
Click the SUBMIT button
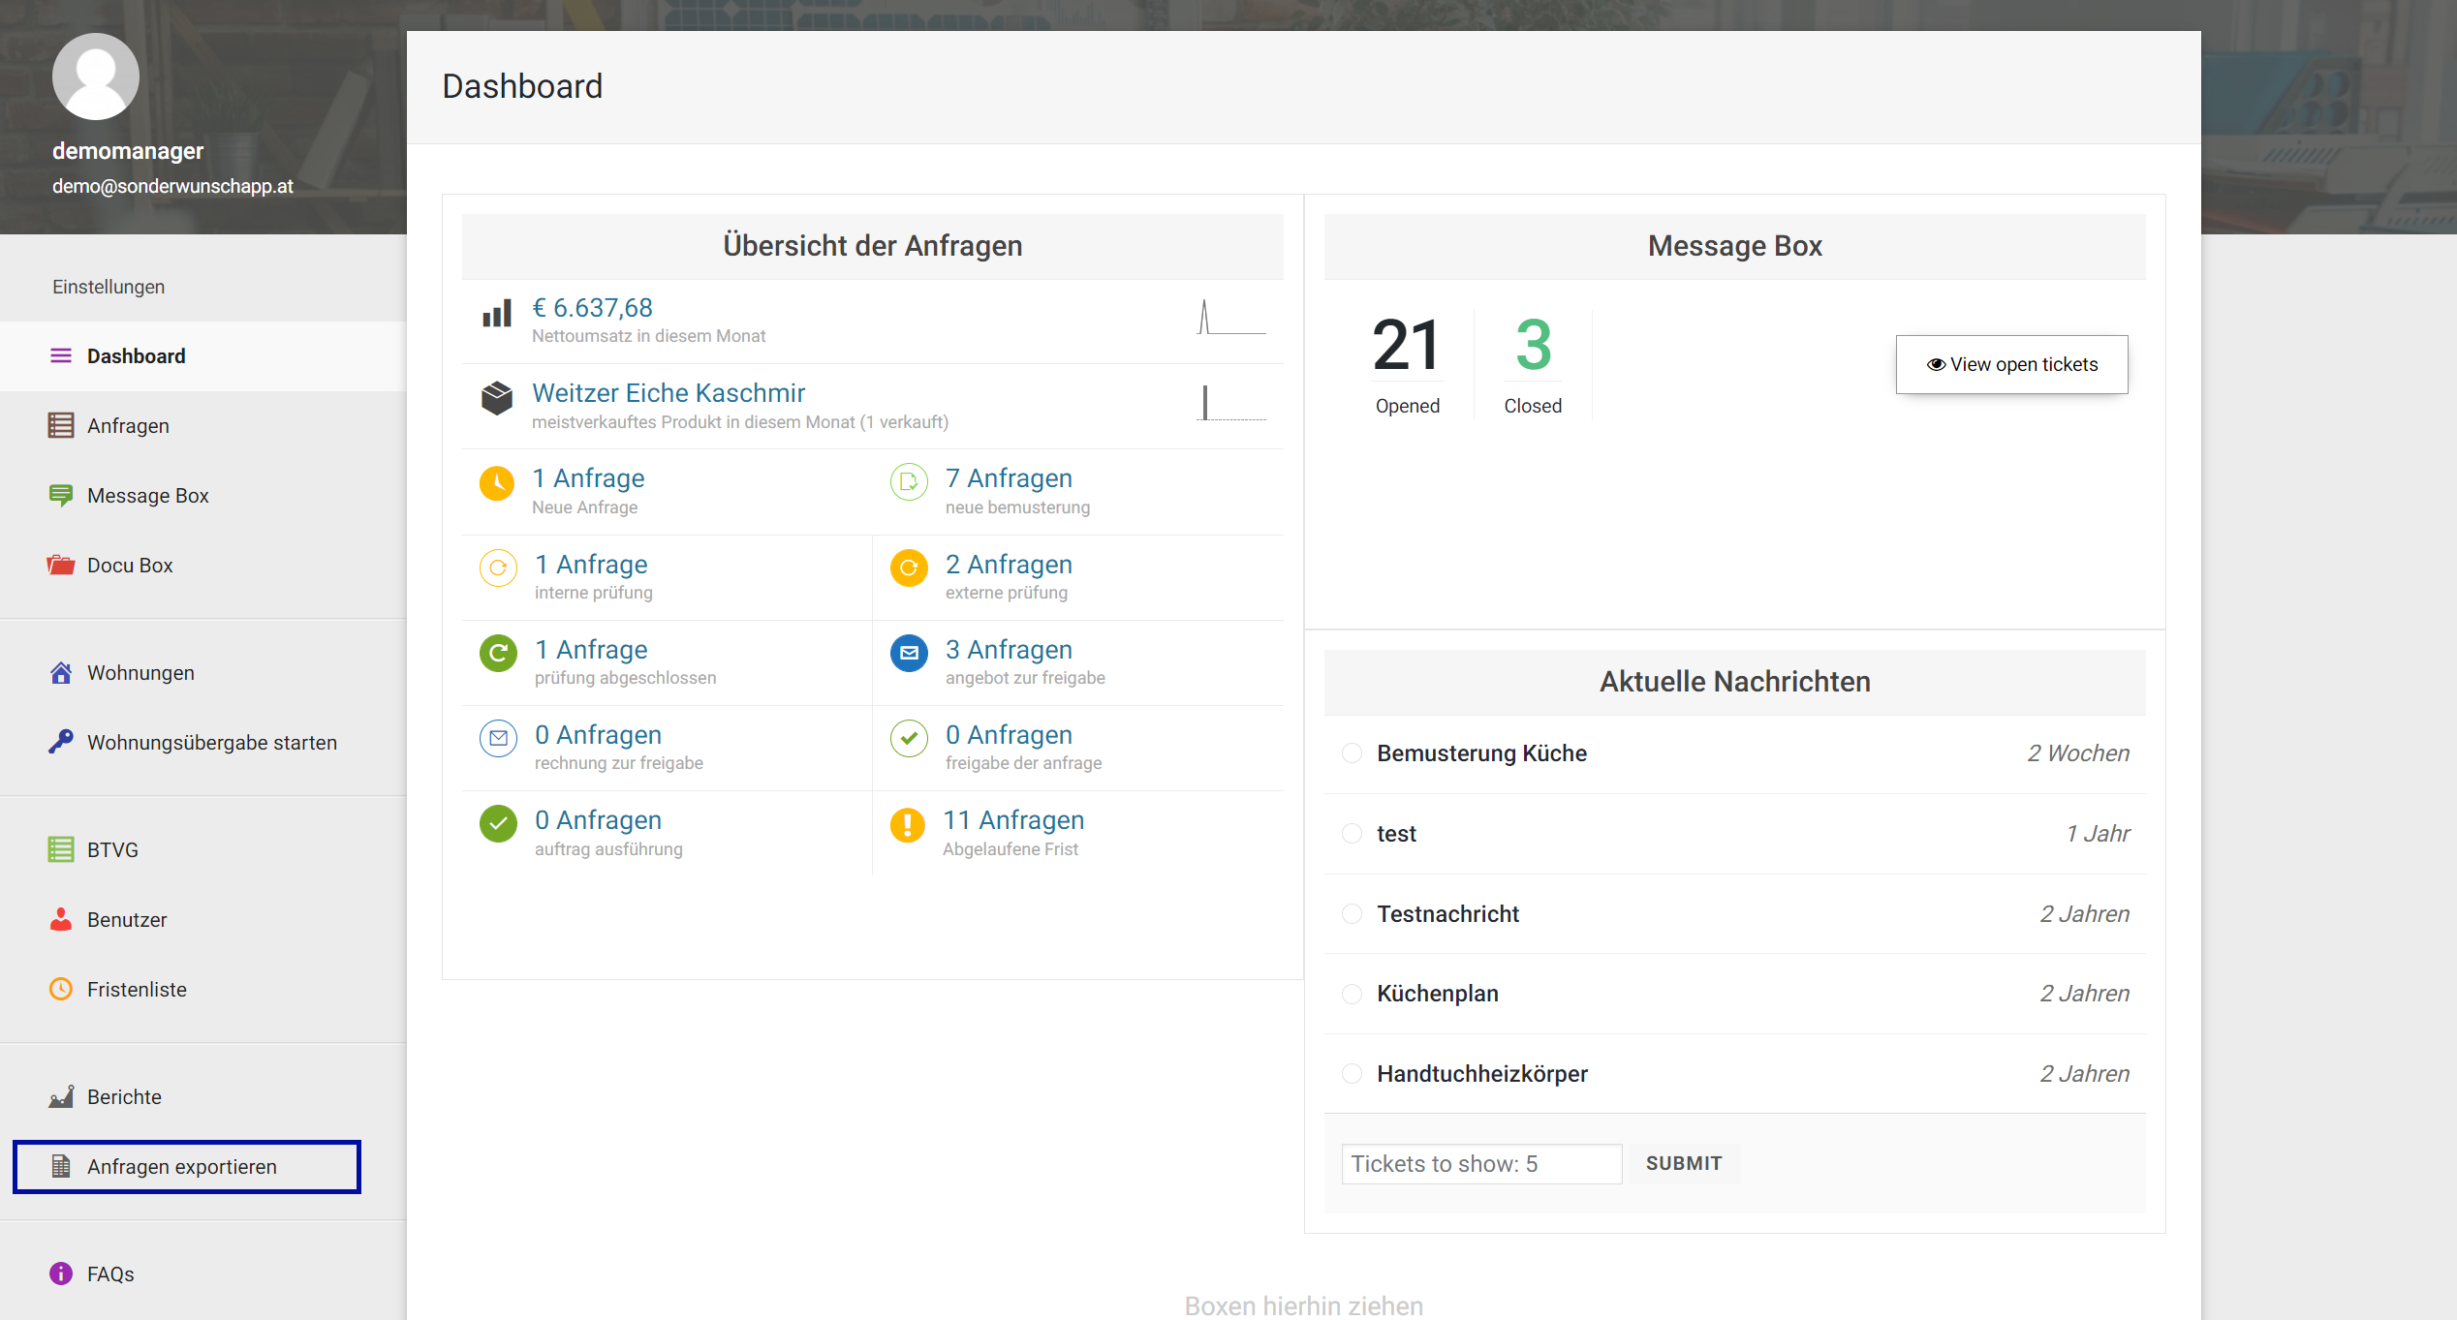point(1684,1163)
